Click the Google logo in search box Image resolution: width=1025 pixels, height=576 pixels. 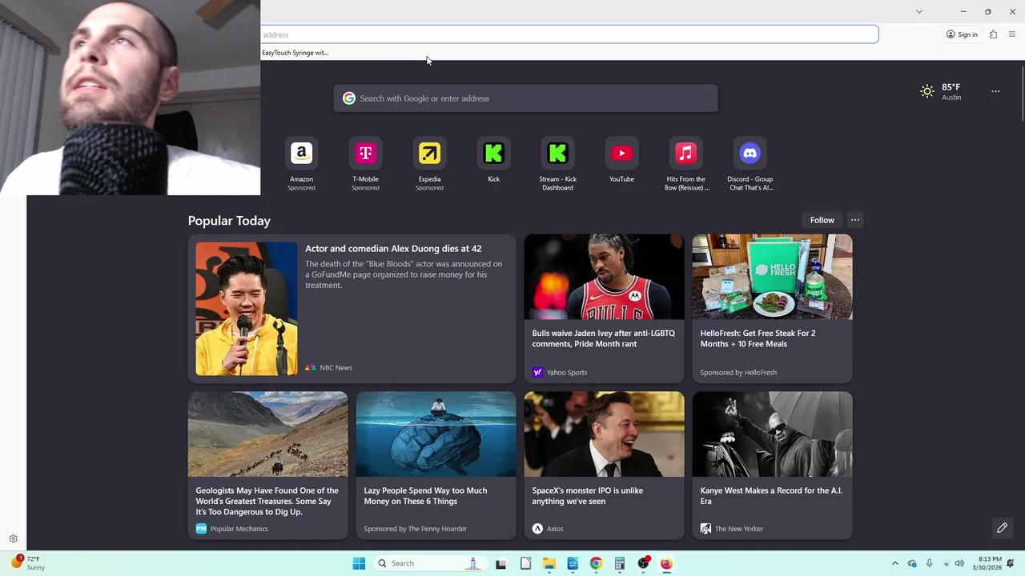point(349,98)
